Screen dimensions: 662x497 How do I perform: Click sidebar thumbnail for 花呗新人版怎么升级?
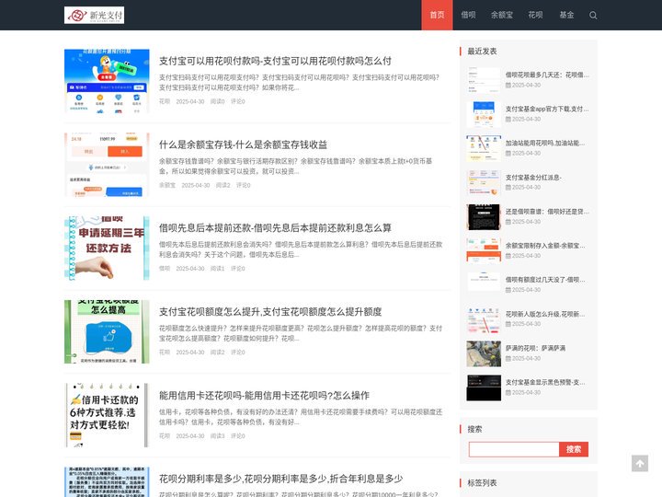coord(484,319)
